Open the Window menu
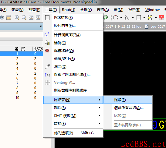 pos(152,10)
